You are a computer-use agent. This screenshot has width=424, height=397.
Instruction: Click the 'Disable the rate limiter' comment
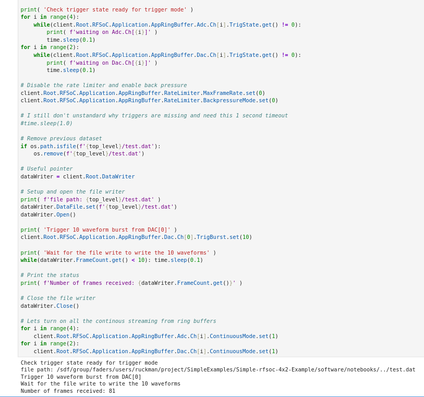click(x=103, y=85)
